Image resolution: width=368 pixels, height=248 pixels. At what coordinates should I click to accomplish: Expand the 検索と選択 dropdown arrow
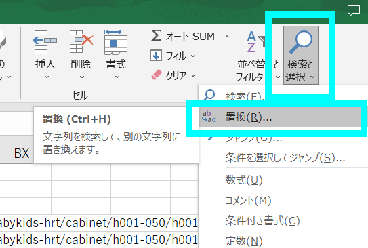pyautogui.click(x=312, y=77)
